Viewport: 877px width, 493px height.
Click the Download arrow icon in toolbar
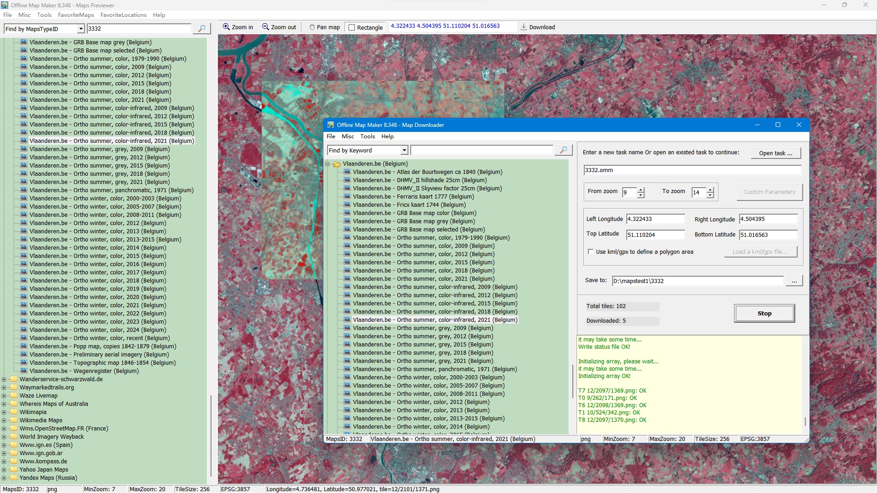[x=523, y=27]
